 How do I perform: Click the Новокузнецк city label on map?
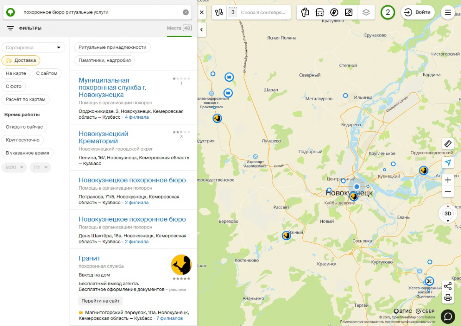tap(349, 193)
